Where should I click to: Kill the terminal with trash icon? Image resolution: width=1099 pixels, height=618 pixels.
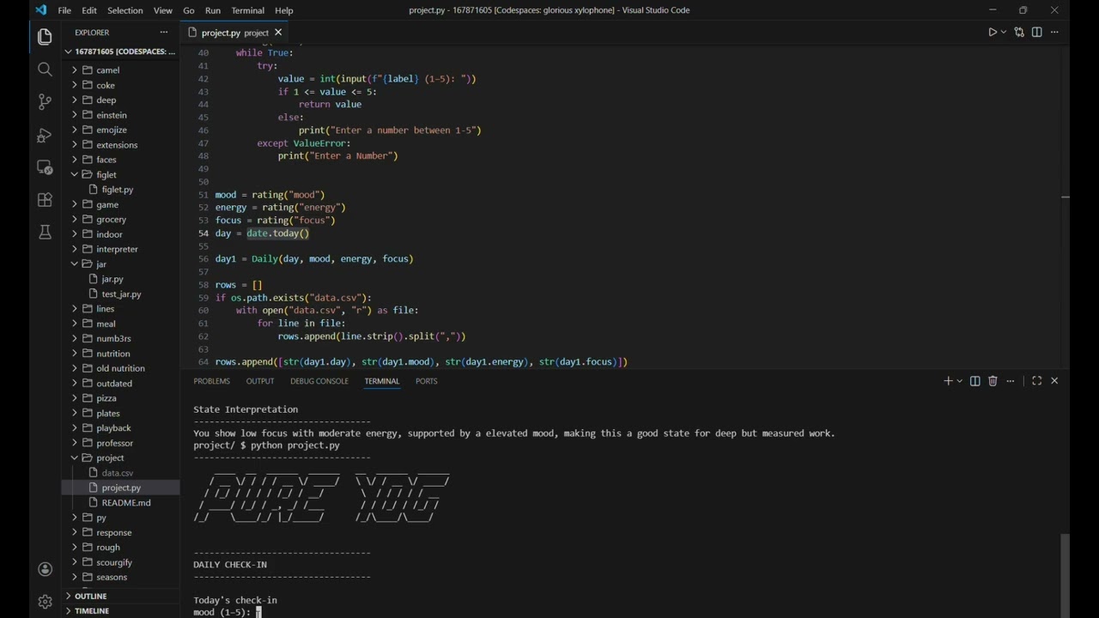(993, 381)
